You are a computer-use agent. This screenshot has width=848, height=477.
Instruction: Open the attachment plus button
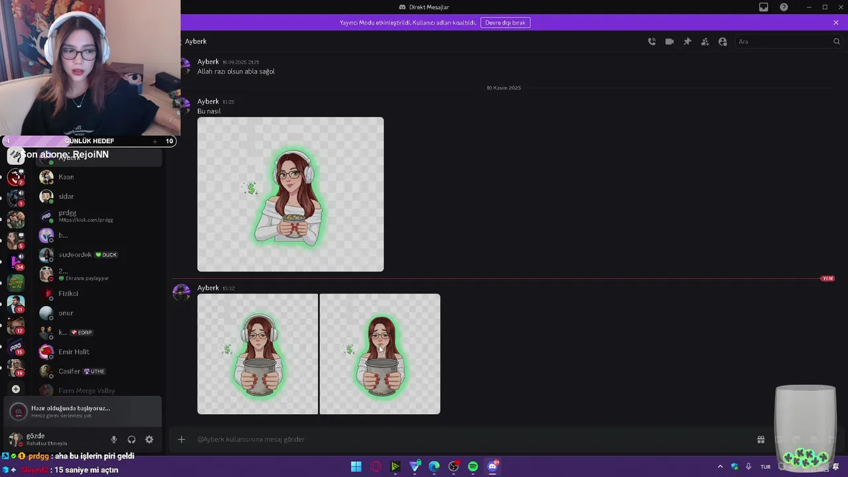[x=181, y=439]
